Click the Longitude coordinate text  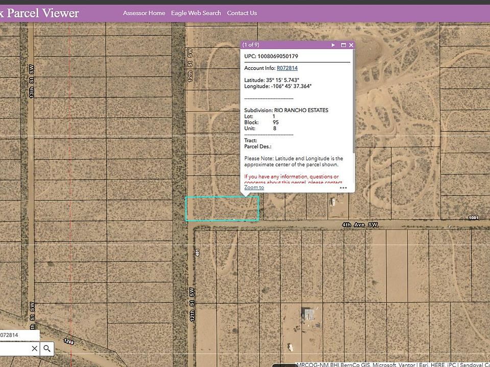(x=278, y=86)
